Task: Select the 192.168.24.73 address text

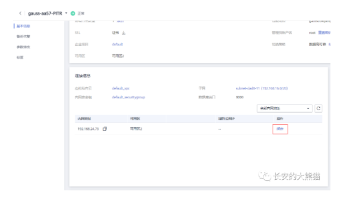Action: coord(88,129)
